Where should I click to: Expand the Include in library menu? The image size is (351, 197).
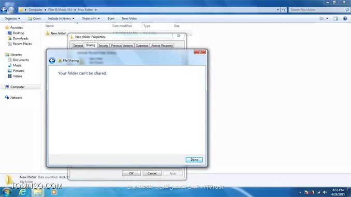(x=61, y=18)
